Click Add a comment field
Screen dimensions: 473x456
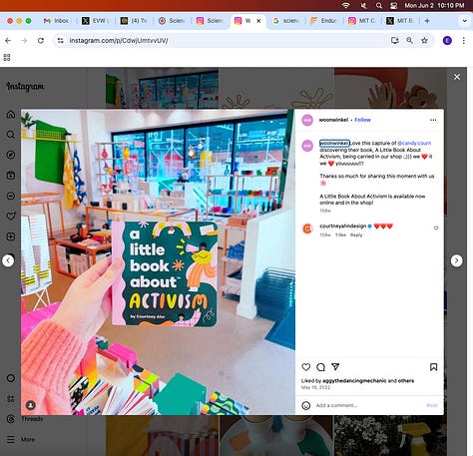tap(369, 405)
